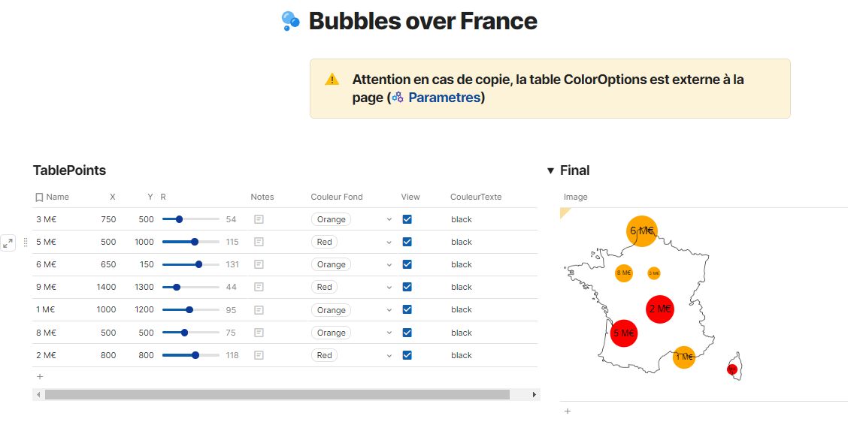Click the drag handle next to 5 M€

point(26,242)
